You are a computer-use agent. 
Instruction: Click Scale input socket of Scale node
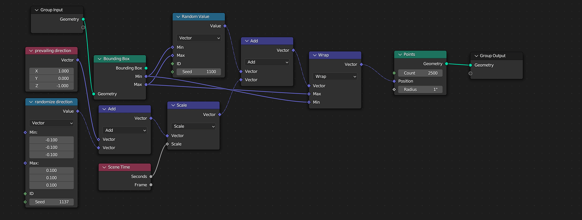(x=167, y=144)
